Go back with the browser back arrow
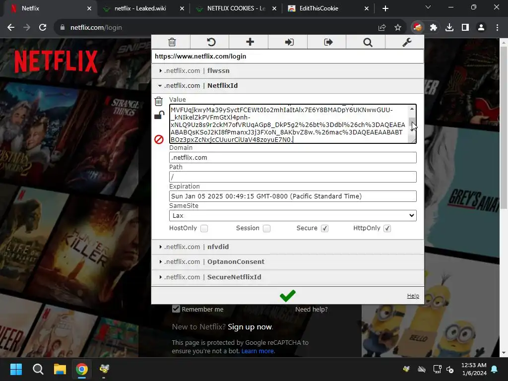Screen dimensions: 508x381 pos(11,28)
